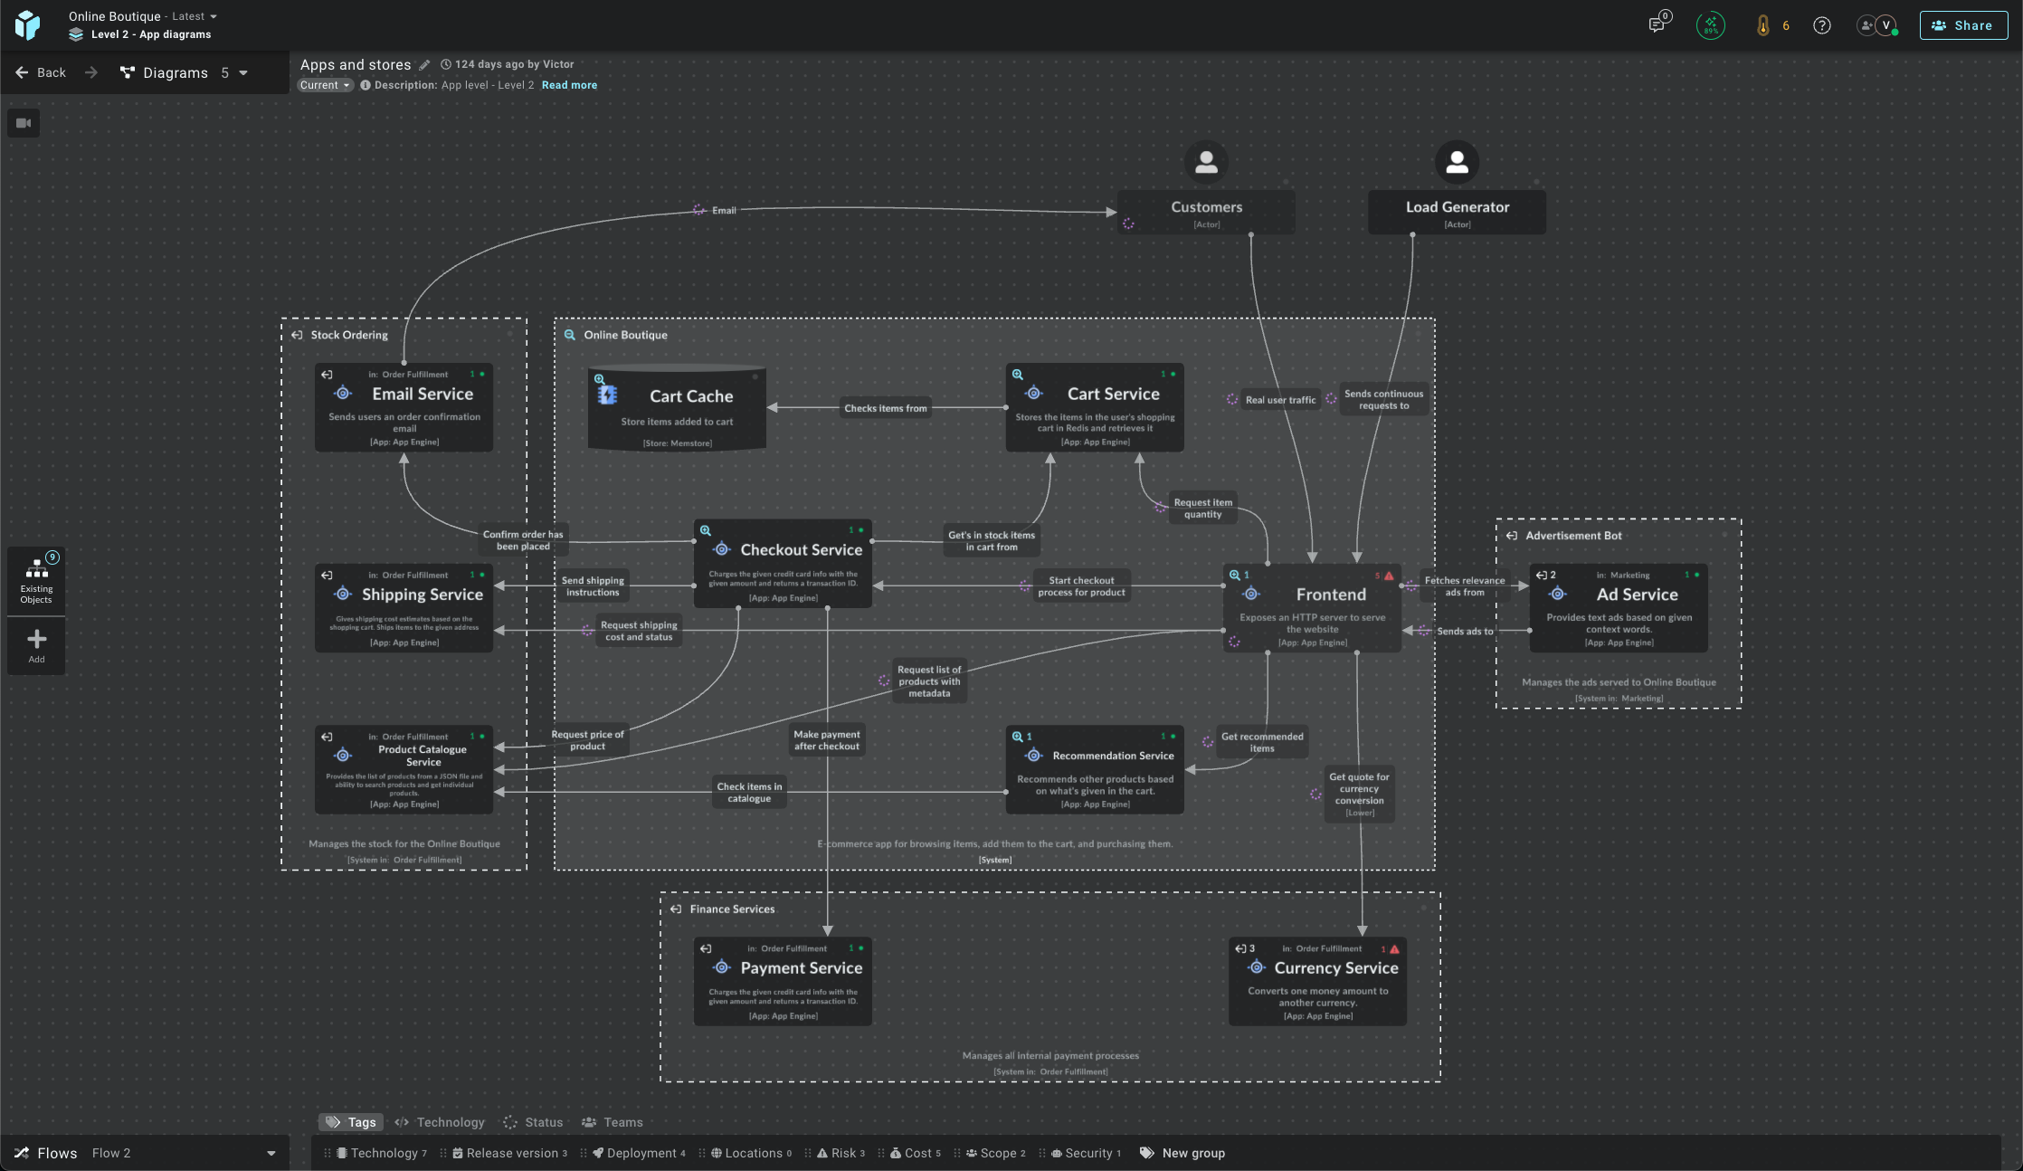Open the comments icon in top bar
The height and width of the screenshot is (1171, 2023).
coord(1657,24)
